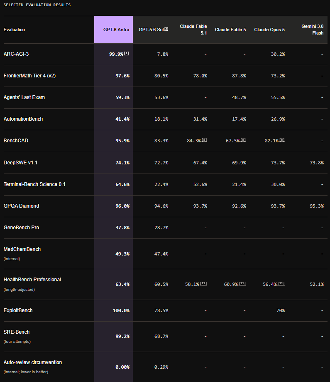
Task: Click the (length-adjusted) note under HealthBench
Action: click(x=19, y=290)
